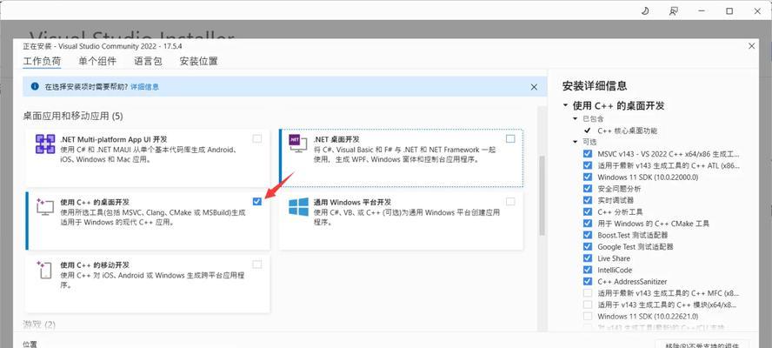Switch to the 安装位置 tab

point(198,62)
